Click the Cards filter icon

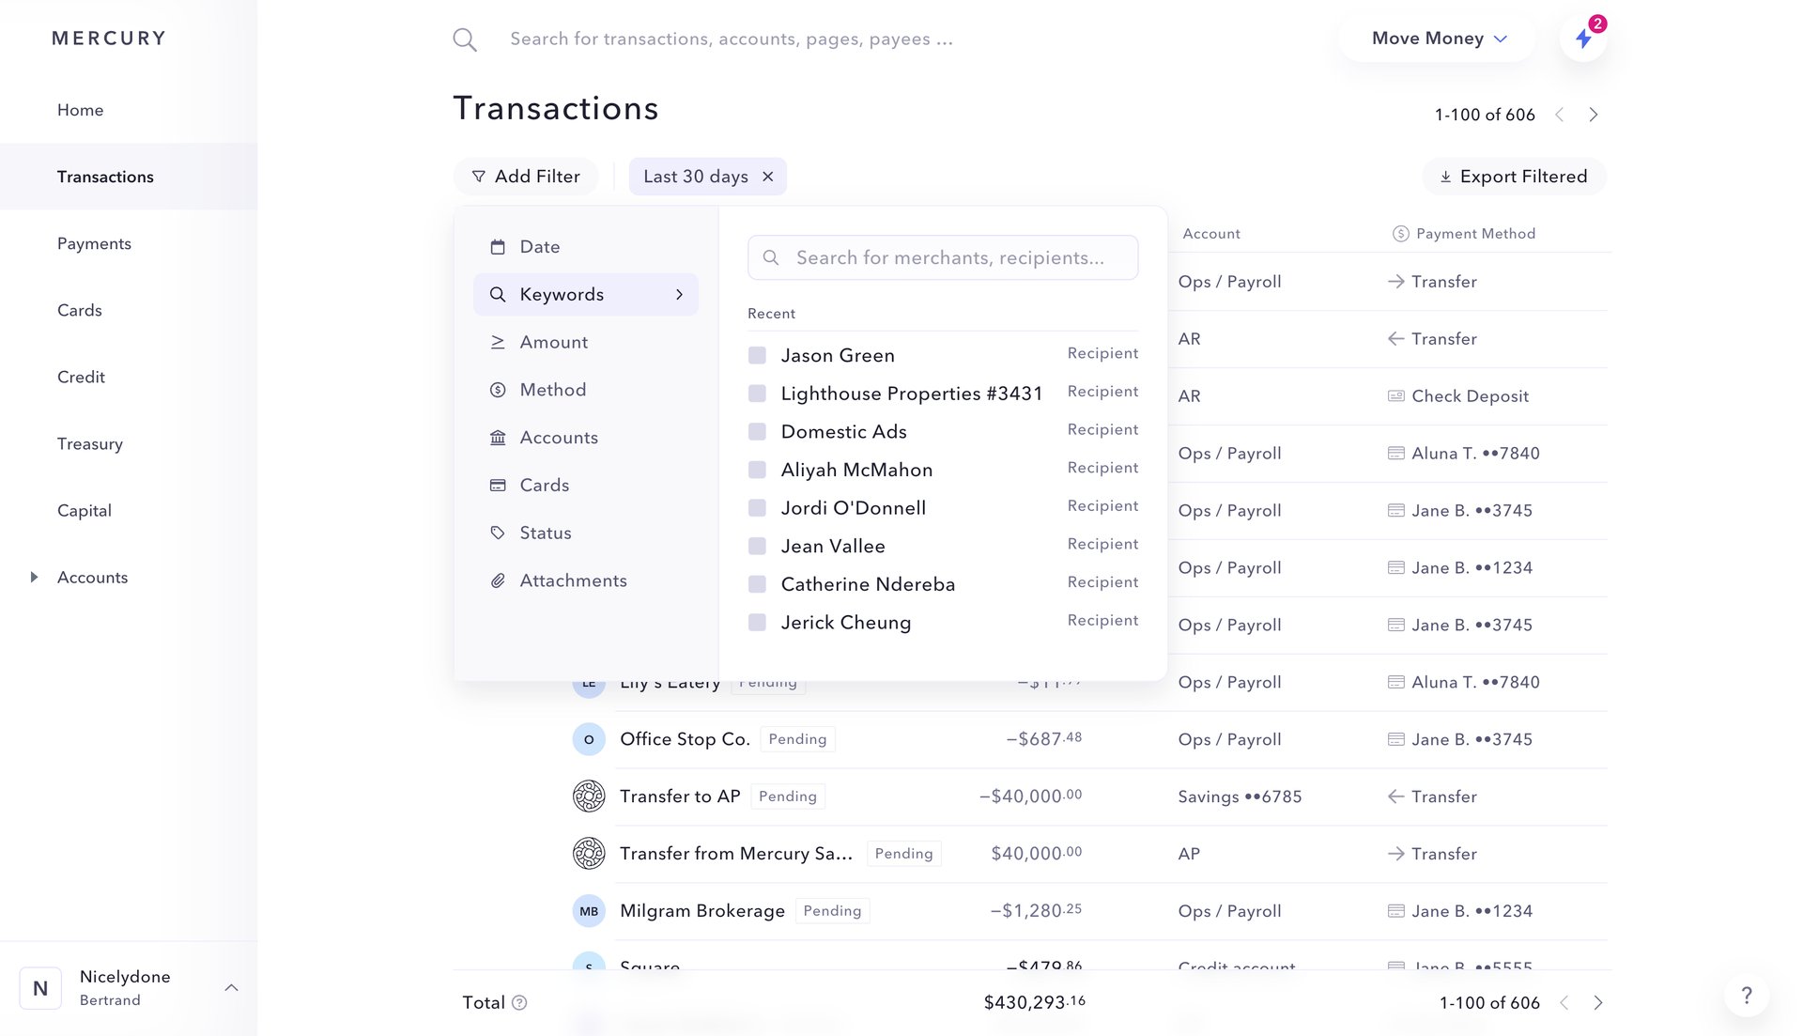pyautogui.click(x=499, y=485)
